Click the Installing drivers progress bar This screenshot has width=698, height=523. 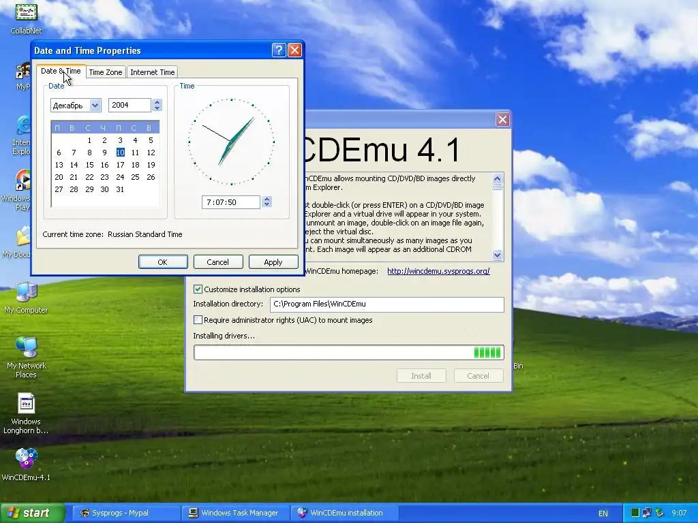click(349, 353)
